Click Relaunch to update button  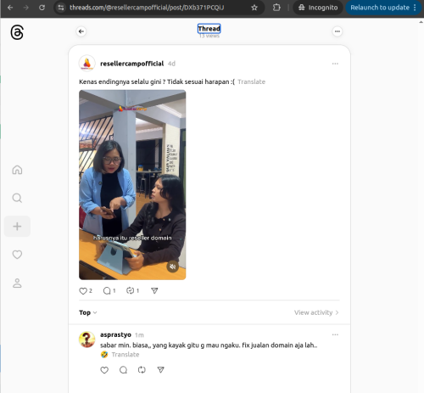tap(383, 8)
